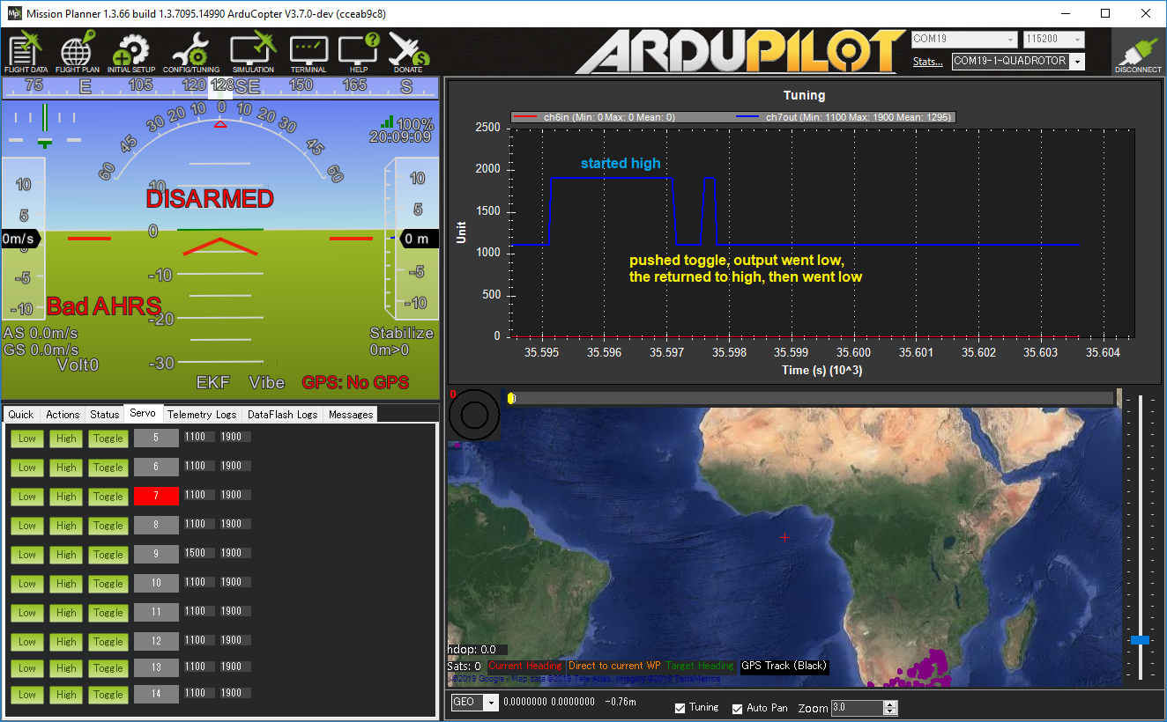
Task: Click Toggle for servo 7
Action: (x=108, y=496)
